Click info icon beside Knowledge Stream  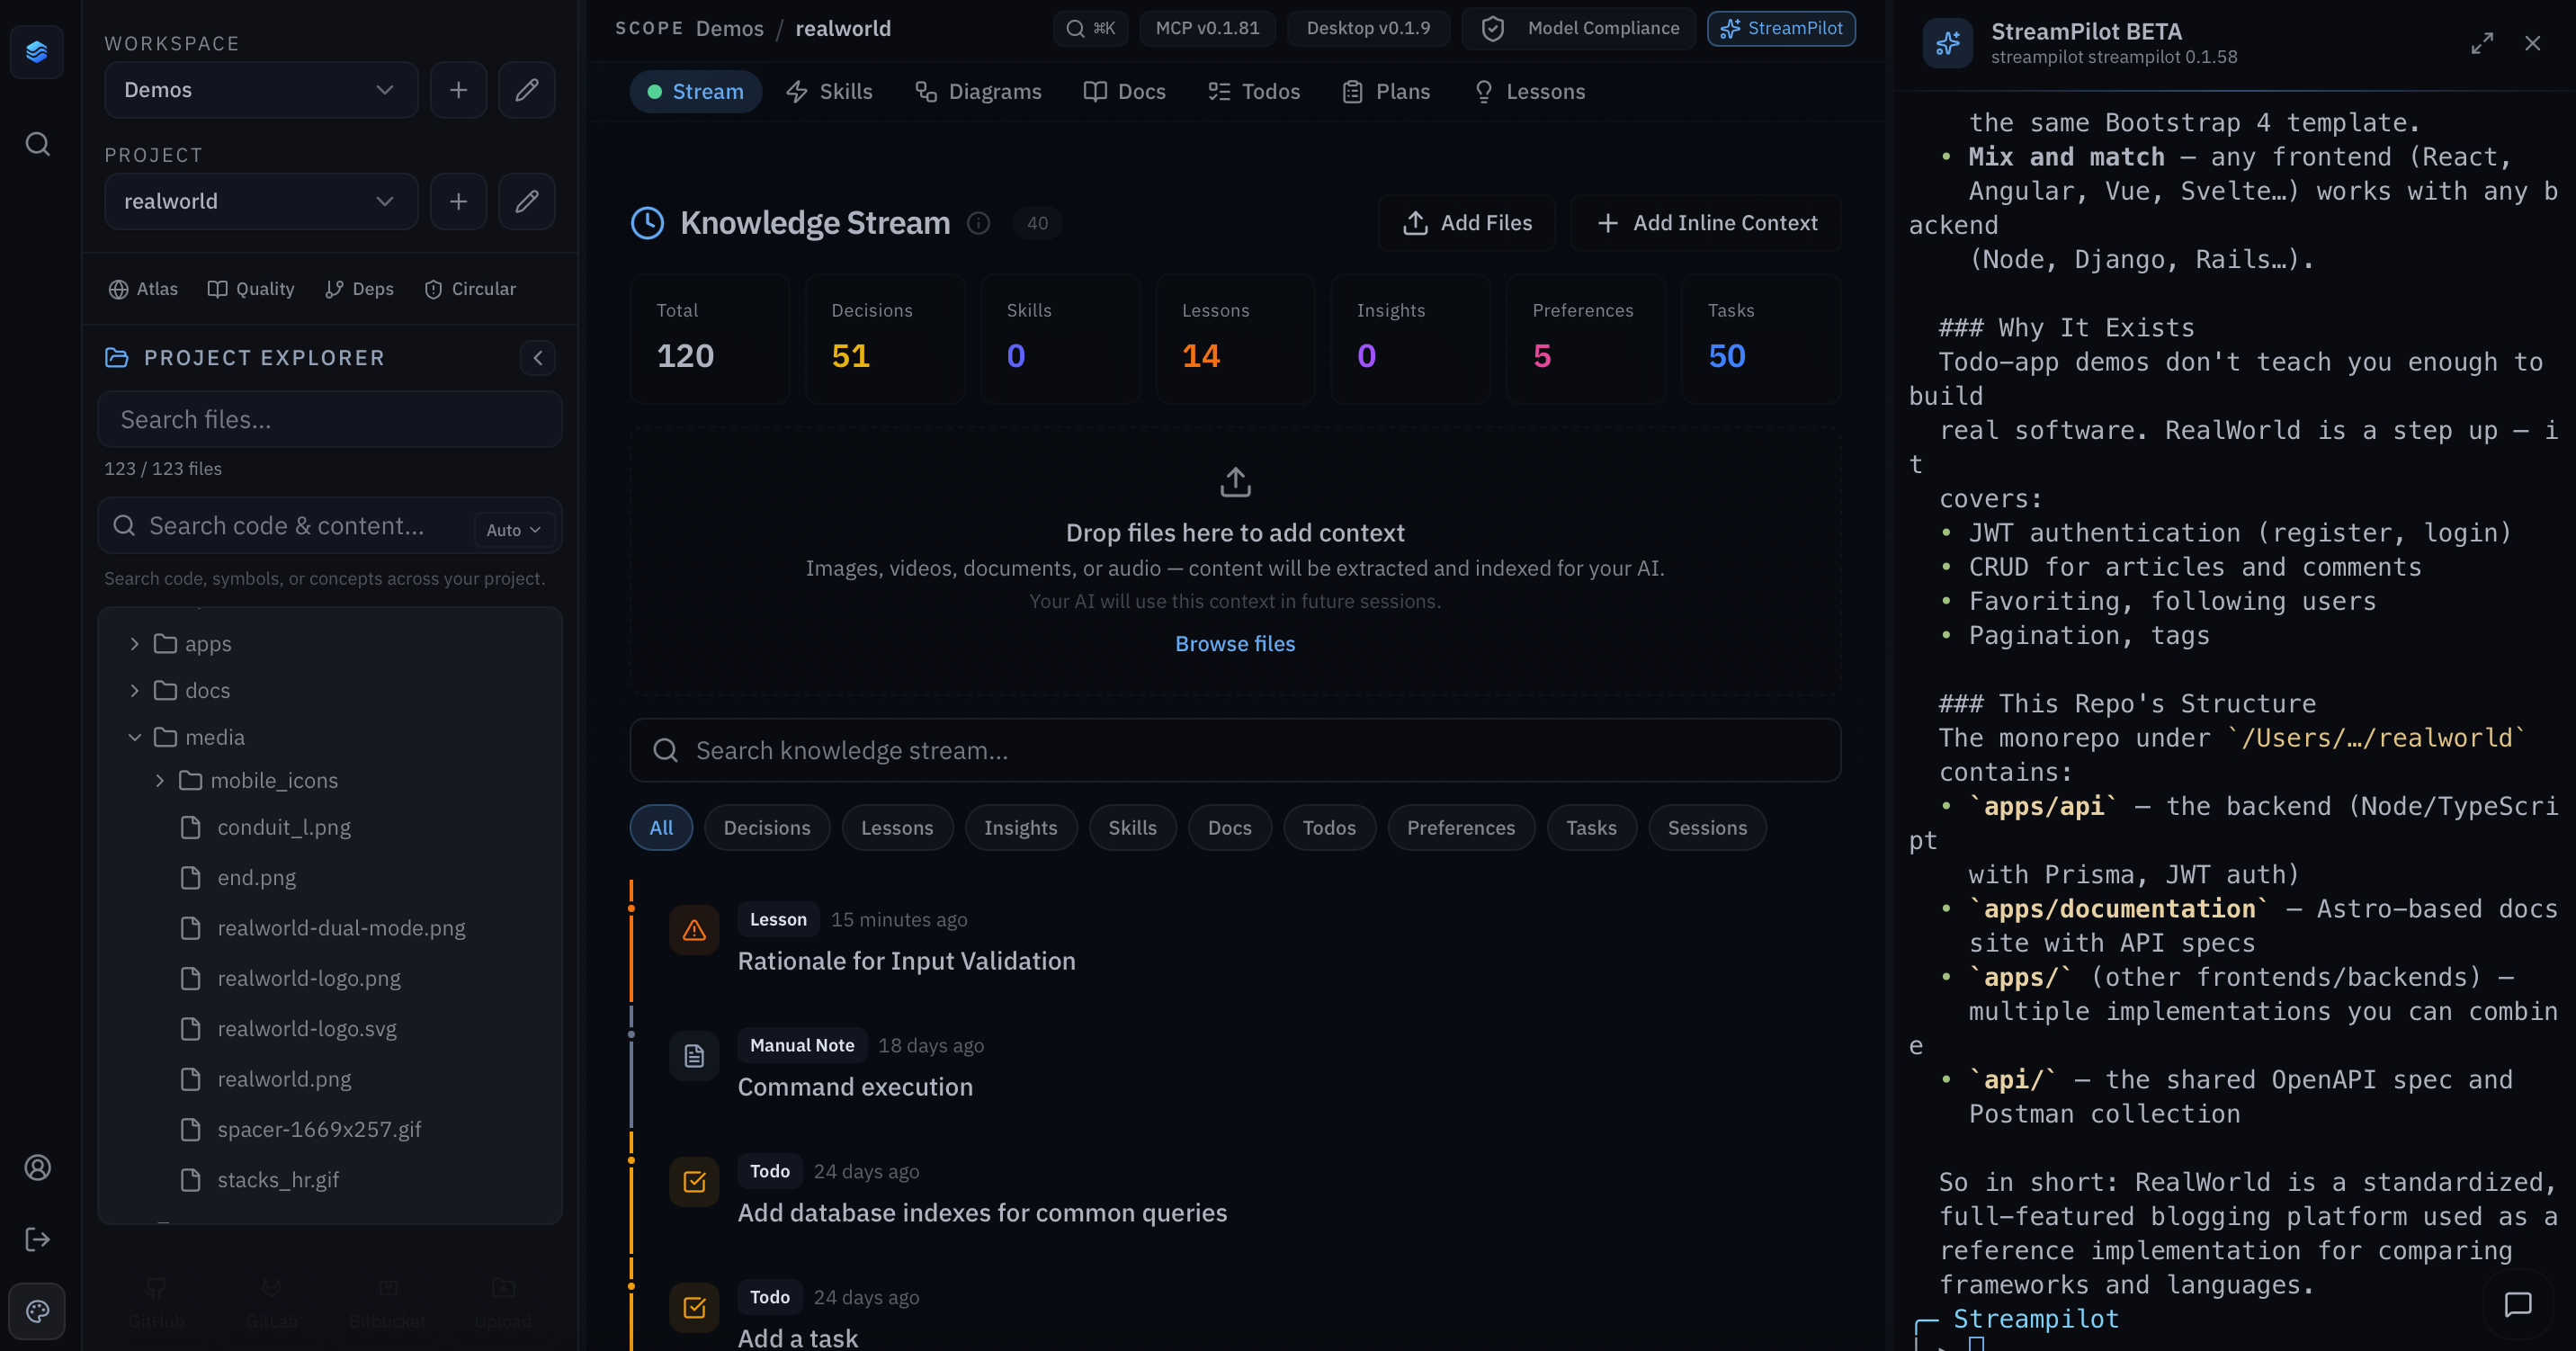tap(978, 223)
